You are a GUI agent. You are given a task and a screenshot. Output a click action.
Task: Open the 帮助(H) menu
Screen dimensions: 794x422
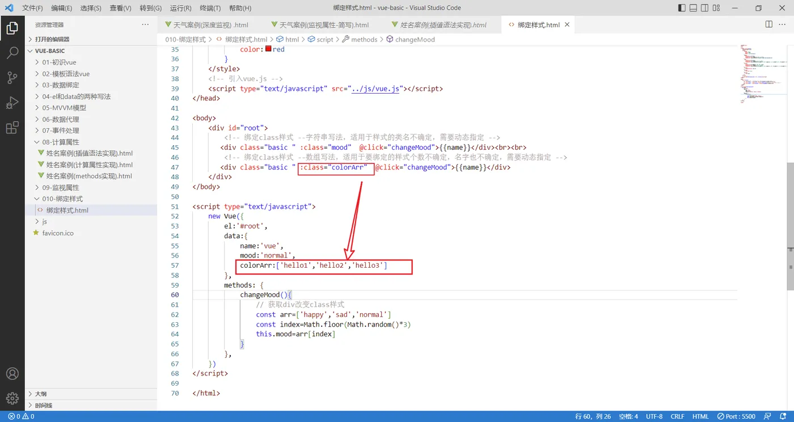240,8
